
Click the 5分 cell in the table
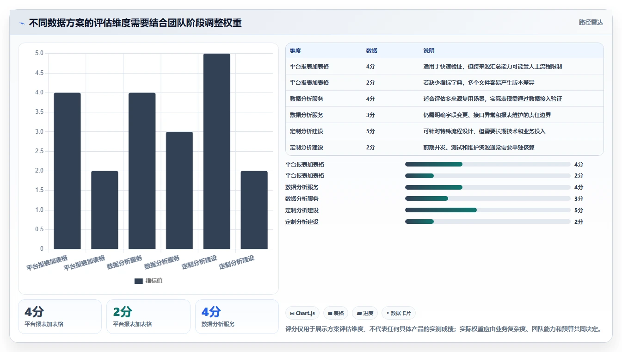(370, 131)
